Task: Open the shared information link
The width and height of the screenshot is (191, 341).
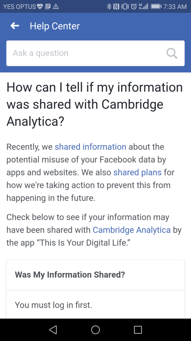Action: (x=91, y=147)
